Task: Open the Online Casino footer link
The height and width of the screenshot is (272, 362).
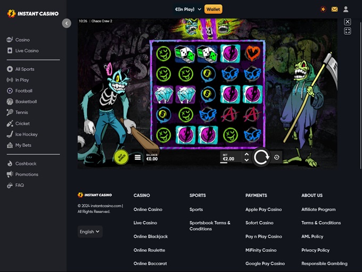Action: click(148, 209)
